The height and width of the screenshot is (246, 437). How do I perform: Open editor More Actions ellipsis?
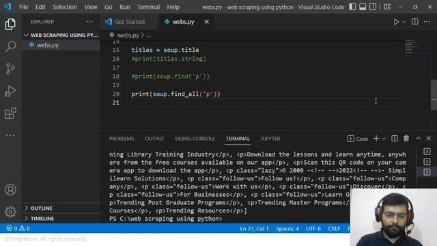[427, 22]
